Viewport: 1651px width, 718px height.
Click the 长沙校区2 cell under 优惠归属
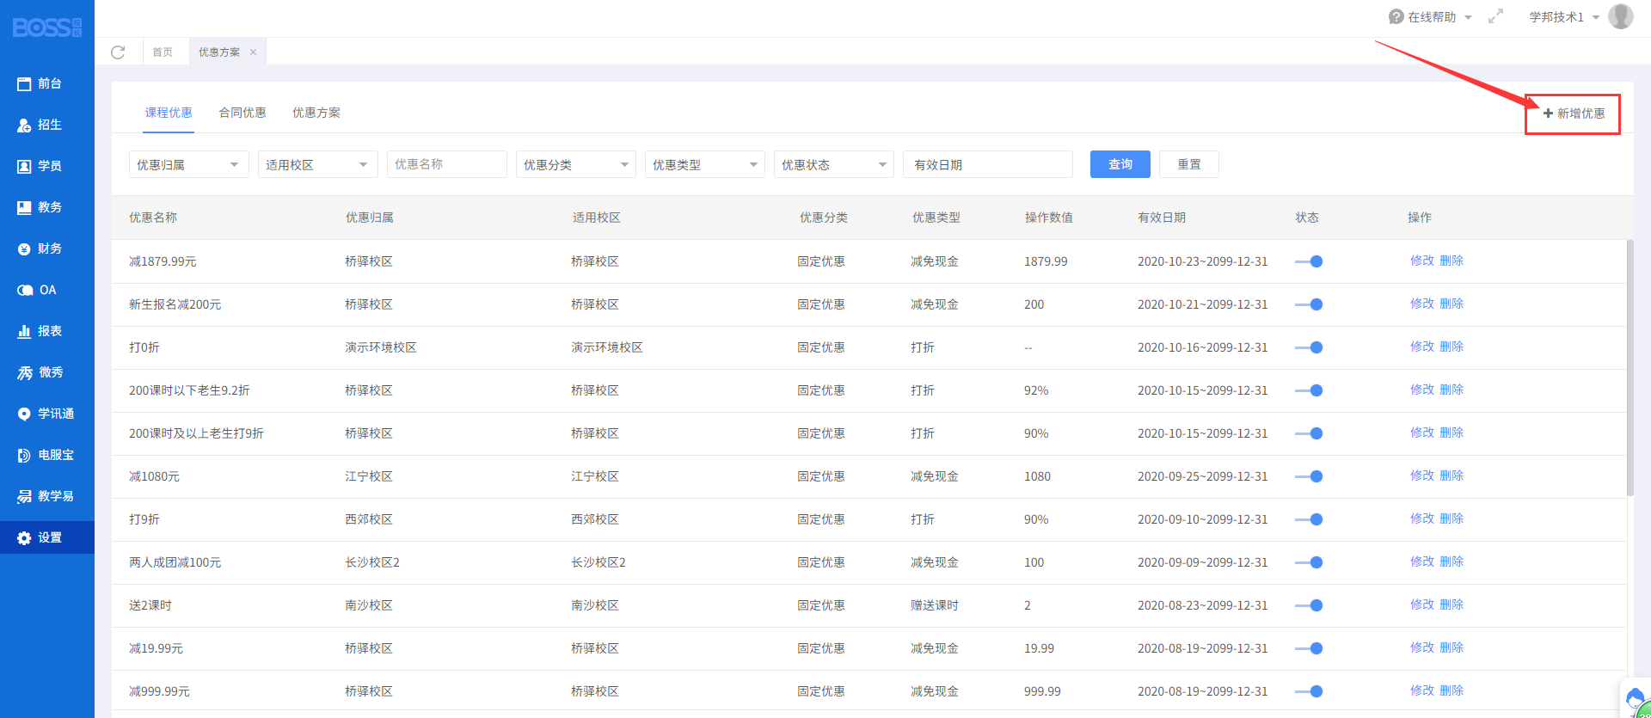(x=372, y=562)
